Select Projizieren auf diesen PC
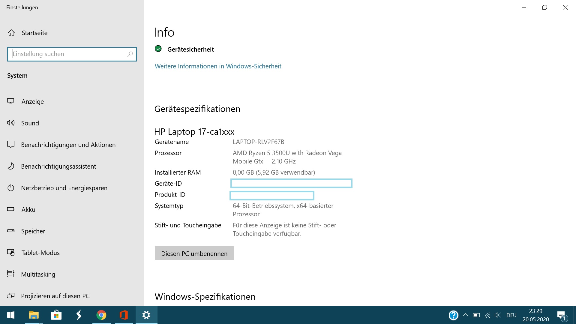Image resolution: width=576 pixels, height=324 pixels. [55, 296]
